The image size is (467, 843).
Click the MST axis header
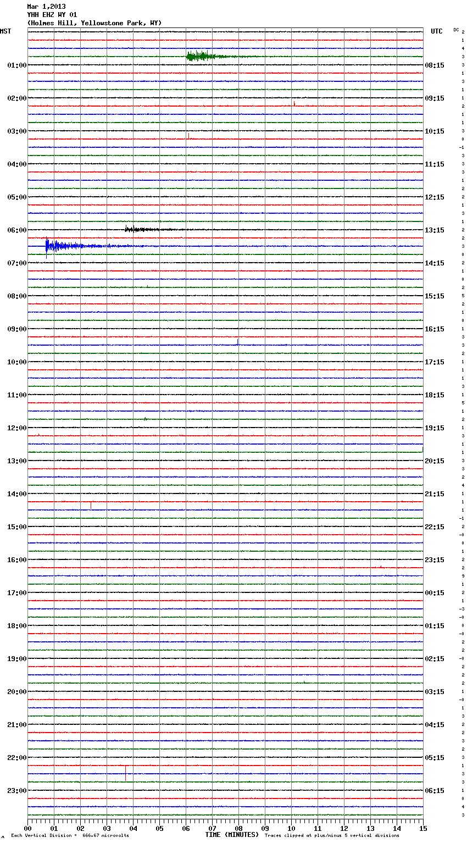[5, 31]
